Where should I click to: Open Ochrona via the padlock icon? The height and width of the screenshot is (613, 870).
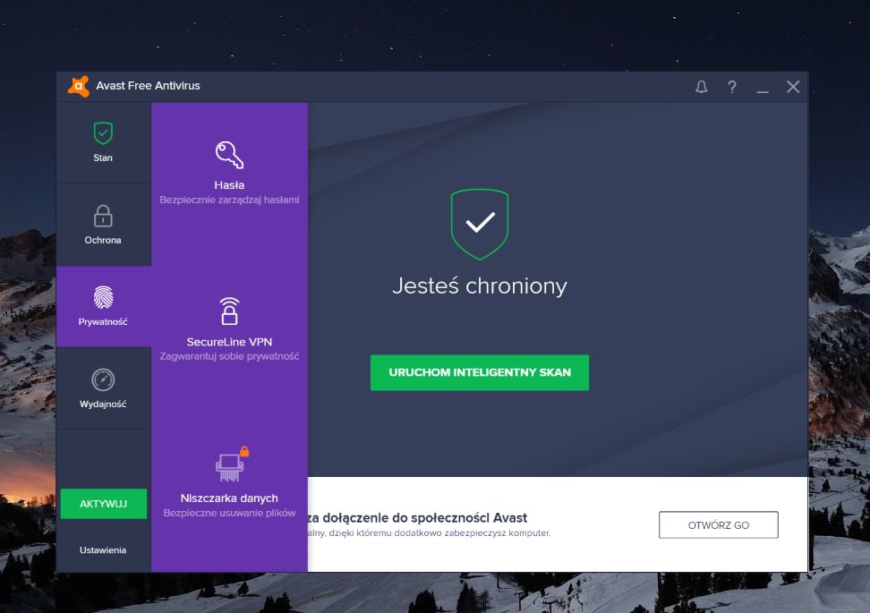pos(102,217)
